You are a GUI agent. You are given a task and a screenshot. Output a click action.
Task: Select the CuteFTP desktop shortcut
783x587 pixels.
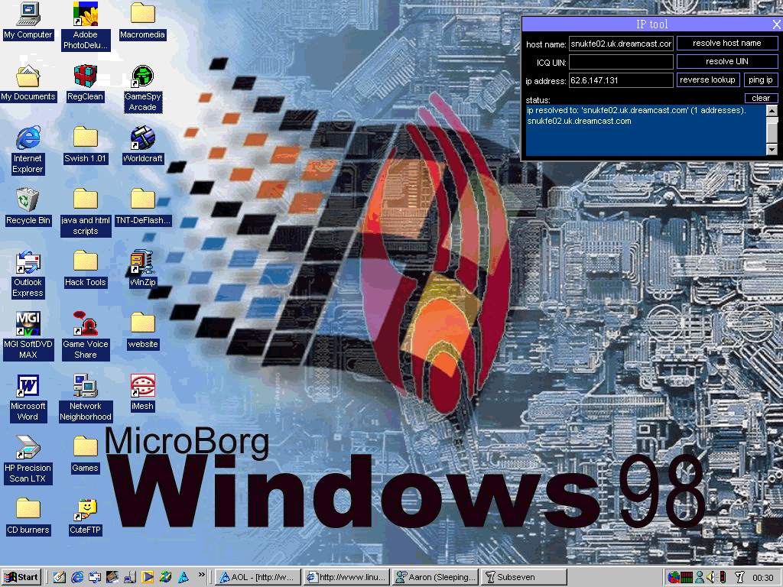pyautogui.click(x=85, y=511)
